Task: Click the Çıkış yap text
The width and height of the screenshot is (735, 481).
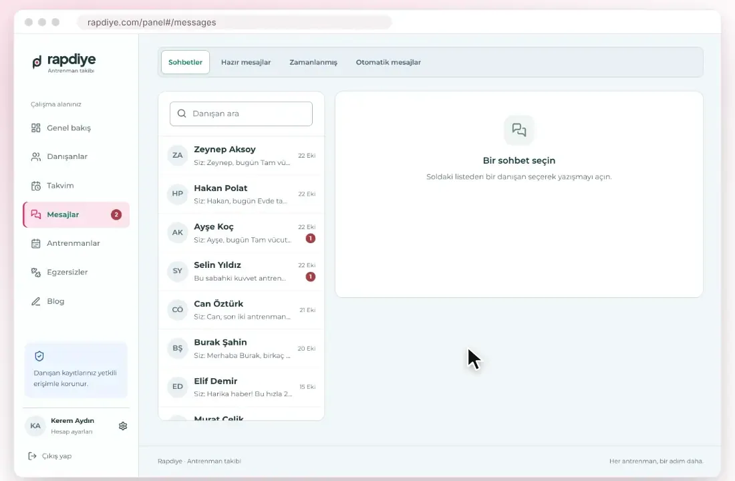Action: click(x=57, y=456)
